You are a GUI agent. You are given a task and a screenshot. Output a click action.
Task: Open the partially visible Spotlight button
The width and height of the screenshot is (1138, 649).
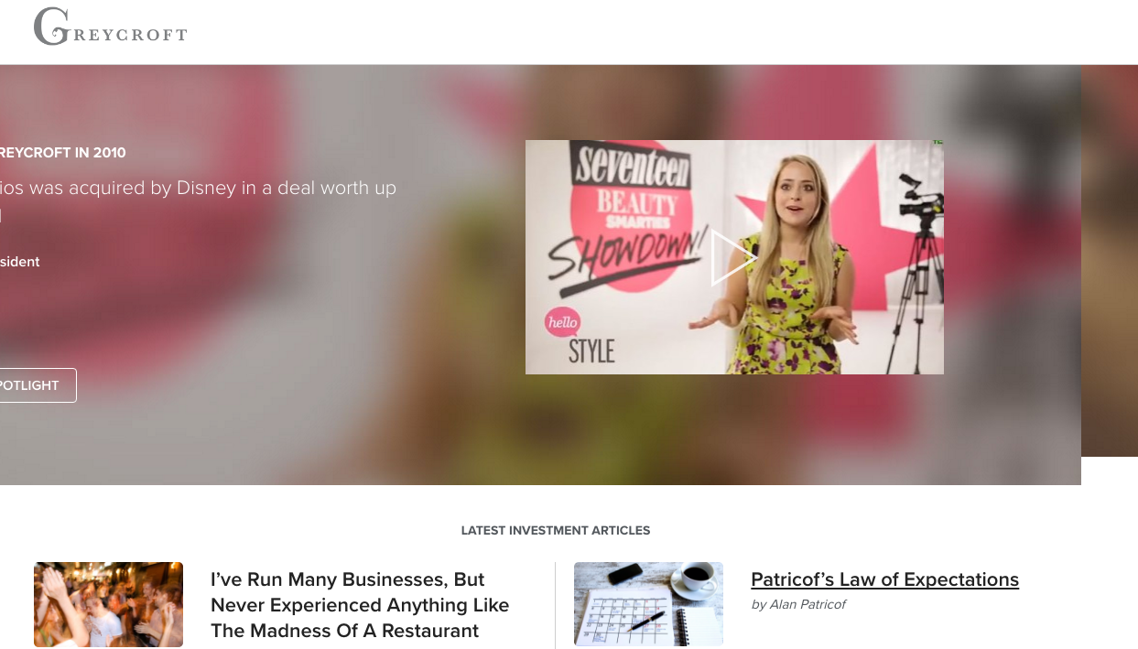tap(37, 385)
